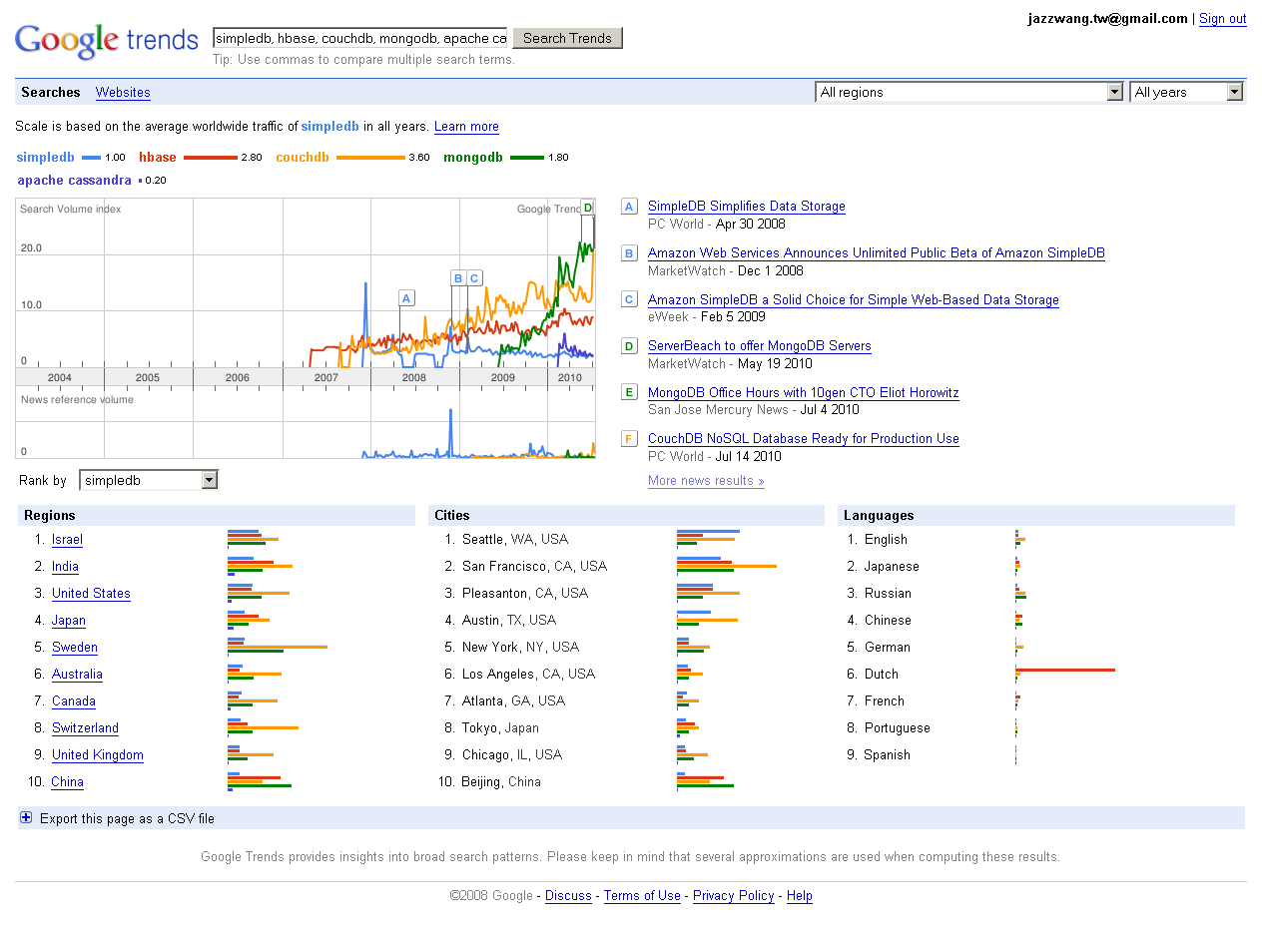
Task: Click the C marker beside the eWeek headline
Action: click(x=629, y=299)
